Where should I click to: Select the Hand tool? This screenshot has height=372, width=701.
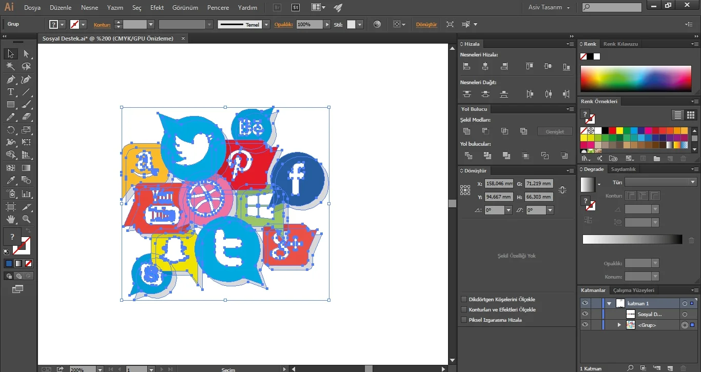pyautogui.click(x=10, y=219)
